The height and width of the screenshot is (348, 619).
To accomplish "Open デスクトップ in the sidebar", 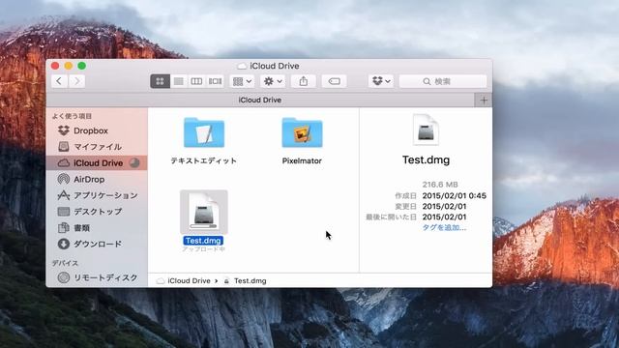I will tap(97, 212).
